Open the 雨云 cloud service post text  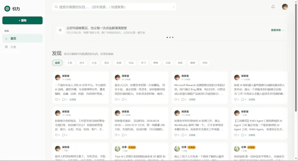coord(199,158)
